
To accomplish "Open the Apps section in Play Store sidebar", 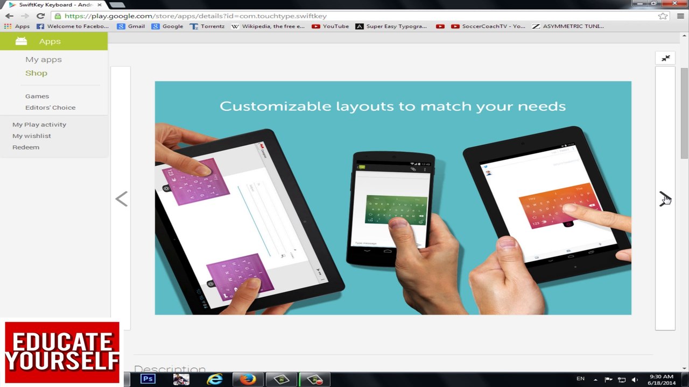I will [x=54, y=41].
